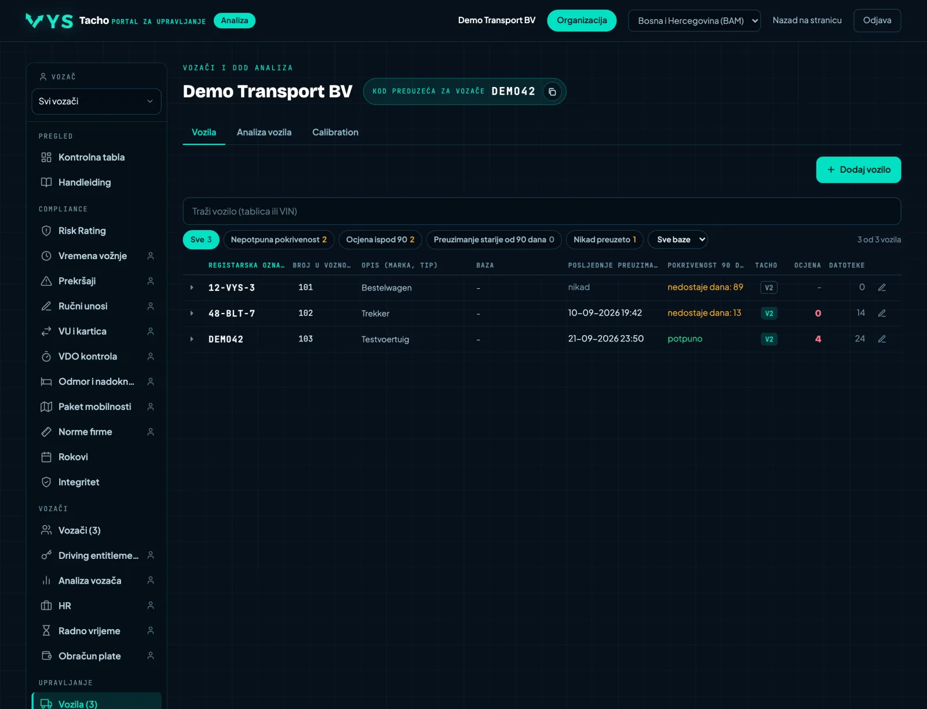Open Obračun plate wallet icon

point(46,656)
